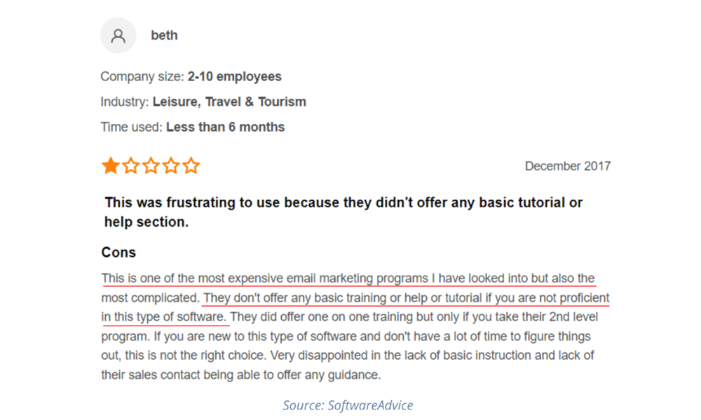Click the "2-10 employees" value
This screenshot has width=701, height=420.
[234, 77]
